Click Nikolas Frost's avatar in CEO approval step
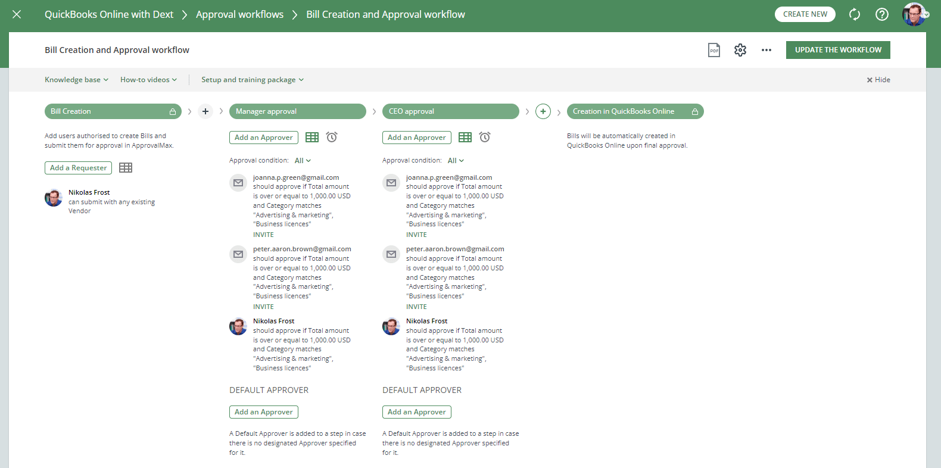Screen dimensions: 941x468 (391, 326)
